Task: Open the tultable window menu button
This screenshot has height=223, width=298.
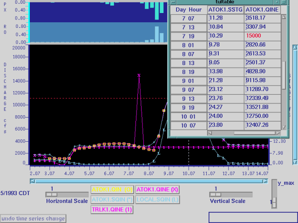Action: point(173,2)
